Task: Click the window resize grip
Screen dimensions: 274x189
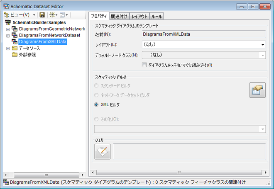Action: coord(269,183)
